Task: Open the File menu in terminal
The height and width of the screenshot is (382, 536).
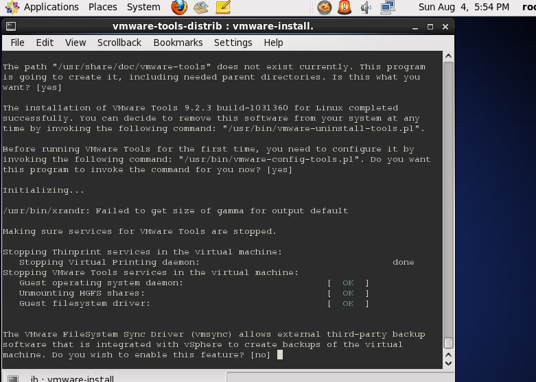Action: (x=17, y=43)
